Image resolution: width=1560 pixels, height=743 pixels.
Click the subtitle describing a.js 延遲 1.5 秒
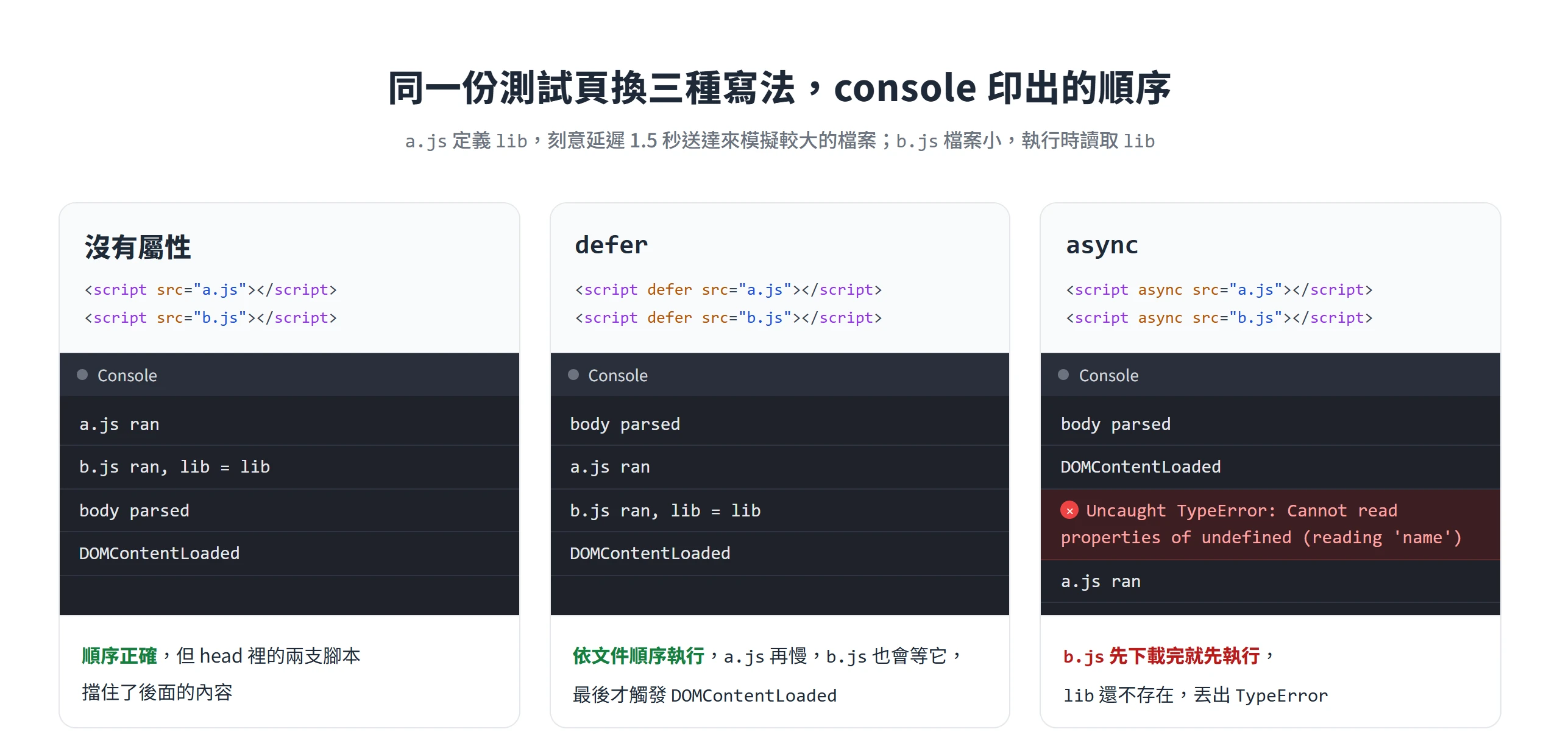(780, 141)
